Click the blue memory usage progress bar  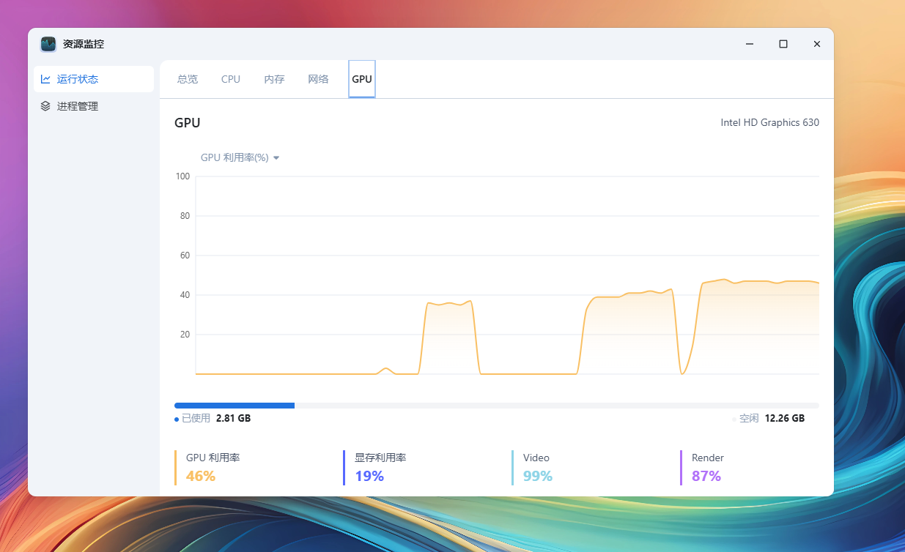pyautogui.click(x=234, y=405)
